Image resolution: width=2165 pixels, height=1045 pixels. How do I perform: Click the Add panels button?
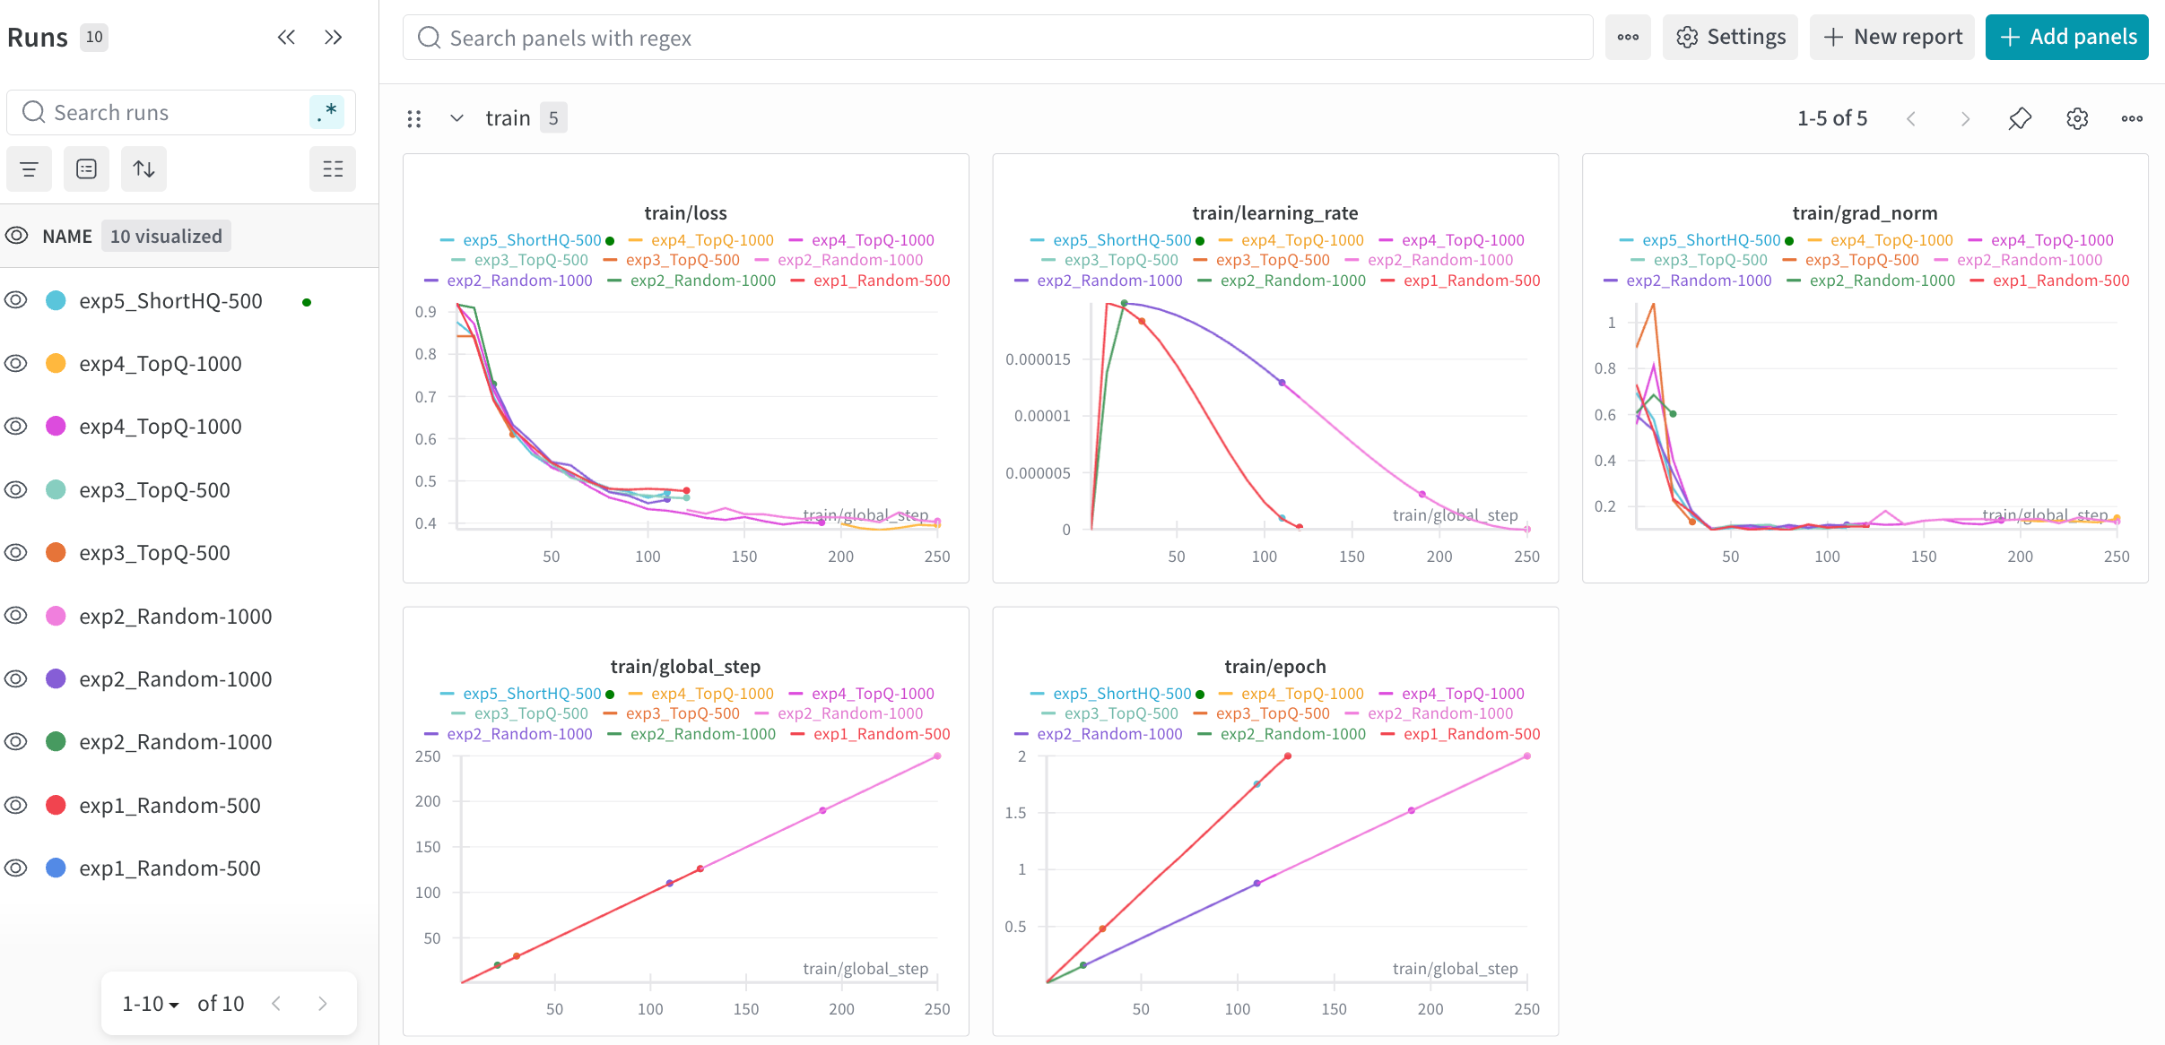pos(2066,38)
